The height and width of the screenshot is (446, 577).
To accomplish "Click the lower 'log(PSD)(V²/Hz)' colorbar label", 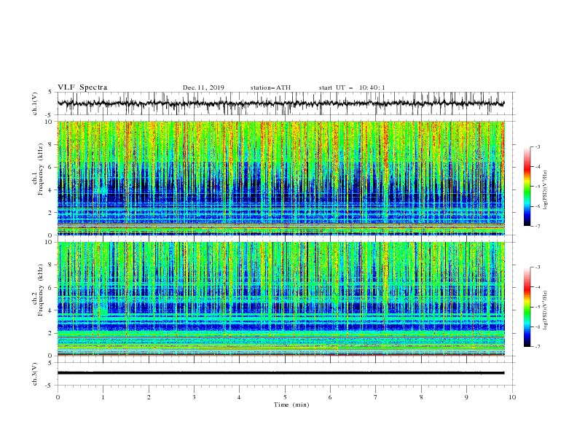I will click(545, 310).
